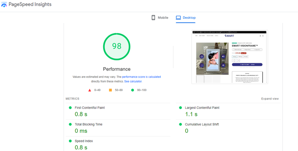The width and height of the screenshot is (298, 151).
Task: Click the red triangle 0–49 legend icon
Action: click(x=90, y=90)
